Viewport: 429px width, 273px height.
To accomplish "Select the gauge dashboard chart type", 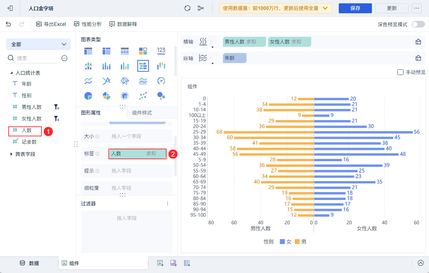I will tap(161, 81).
